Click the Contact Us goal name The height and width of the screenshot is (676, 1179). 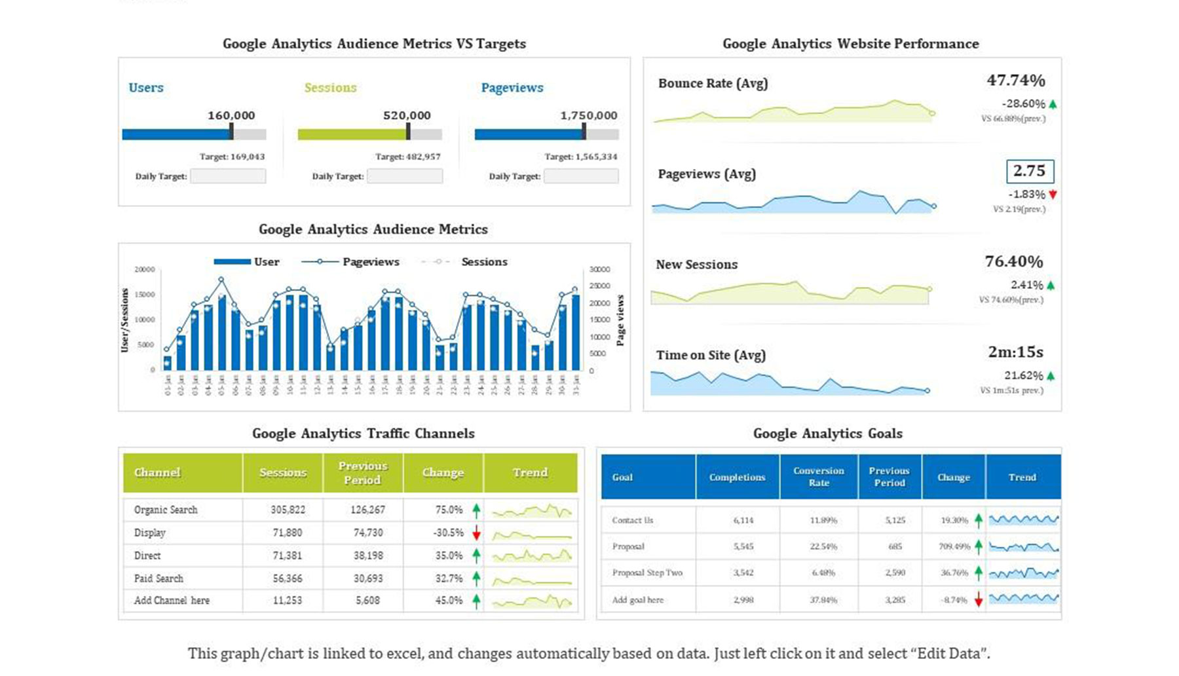coord(633,520)
